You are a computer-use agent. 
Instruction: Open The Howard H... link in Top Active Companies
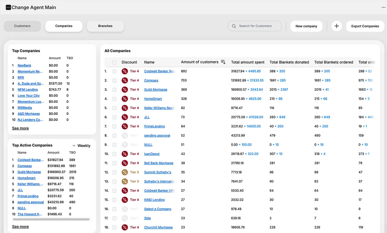coord(30,214)
